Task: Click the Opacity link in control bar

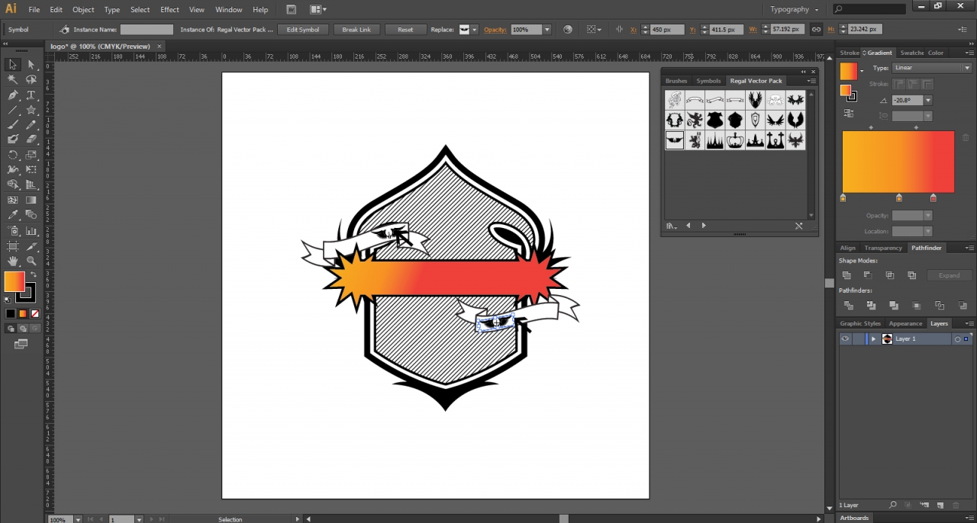Action: click(495, 30)
